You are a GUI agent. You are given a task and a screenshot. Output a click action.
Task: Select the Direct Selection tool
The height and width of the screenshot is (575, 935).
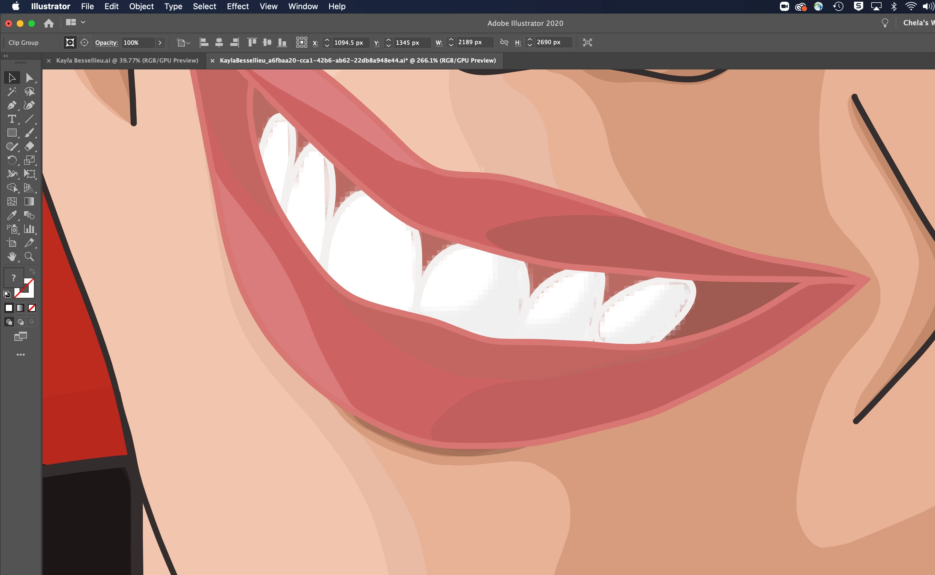pyautogui.click(x=29, y=78)
